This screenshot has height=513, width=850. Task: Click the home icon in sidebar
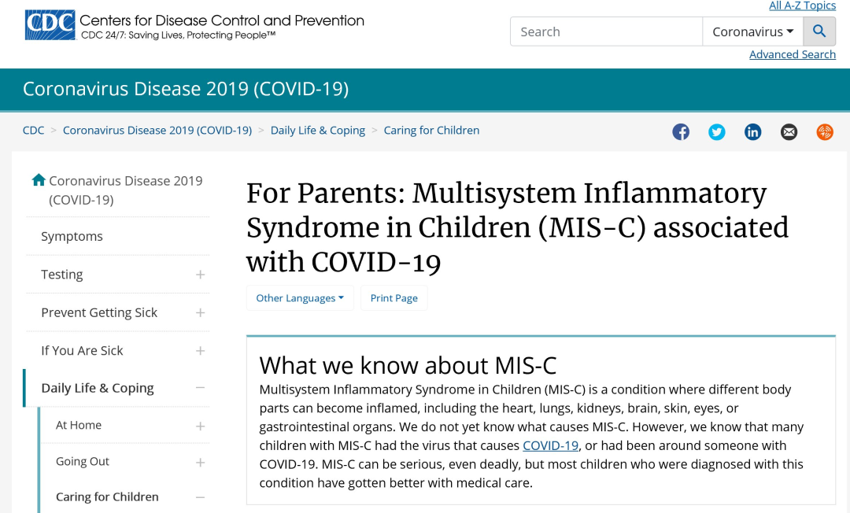(39, 180)
